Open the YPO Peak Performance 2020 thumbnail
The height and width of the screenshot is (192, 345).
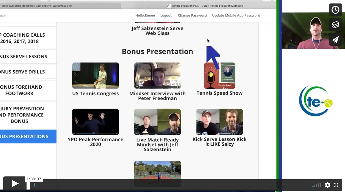click(x=95, y=122)
